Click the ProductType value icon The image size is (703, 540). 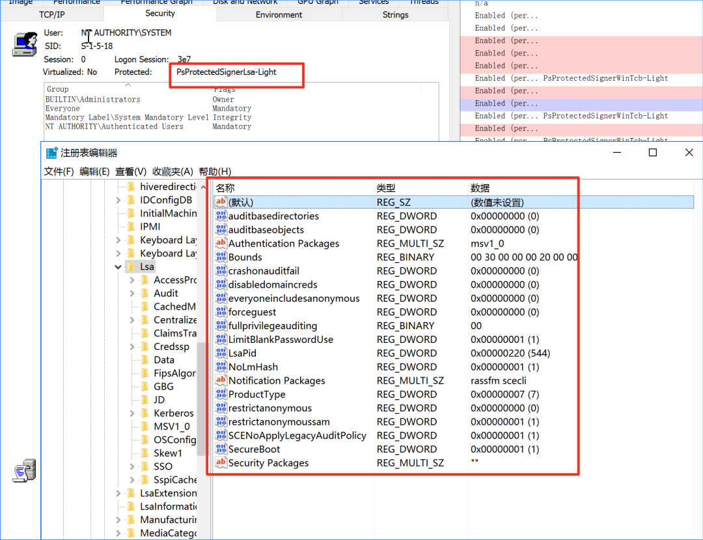(x=221, y=394)
